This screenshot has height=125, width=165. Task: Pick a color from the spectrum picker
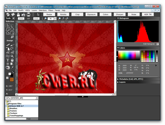pyautogui.click(x=129, y=55)
